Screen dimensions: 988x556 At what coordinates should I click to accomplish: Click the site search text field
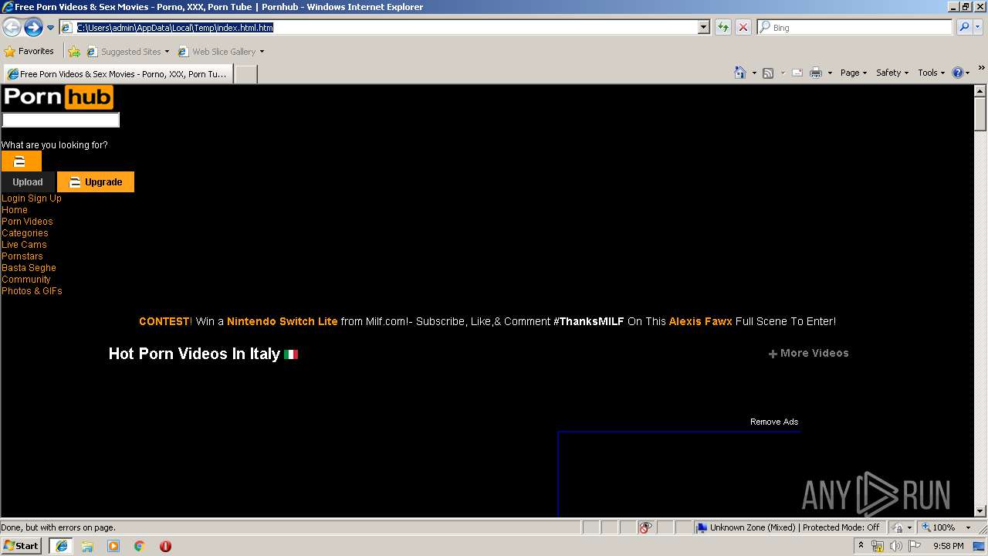(61, 120)
